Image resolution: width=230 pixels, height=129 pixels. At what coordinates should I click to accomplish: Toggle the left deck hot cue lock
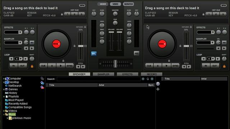pyautogui.click(x=62, y=14)
